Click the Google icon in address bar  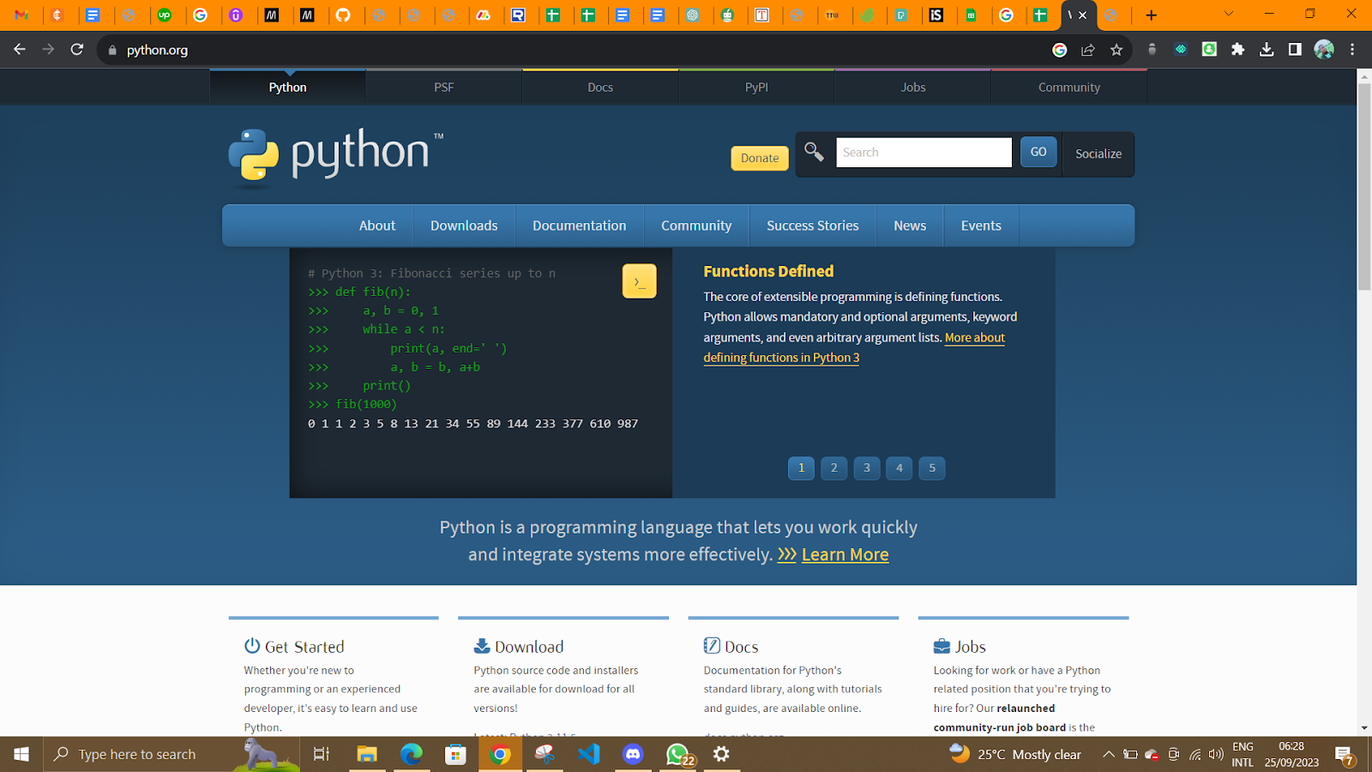click(x=1060, y=50)
